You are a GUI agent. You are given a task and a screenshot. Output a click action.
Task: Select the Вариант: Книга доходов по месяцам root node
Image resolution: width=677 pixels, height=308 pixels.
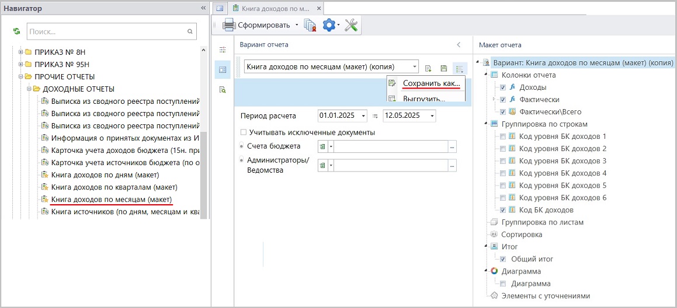(x=583, y=62)
